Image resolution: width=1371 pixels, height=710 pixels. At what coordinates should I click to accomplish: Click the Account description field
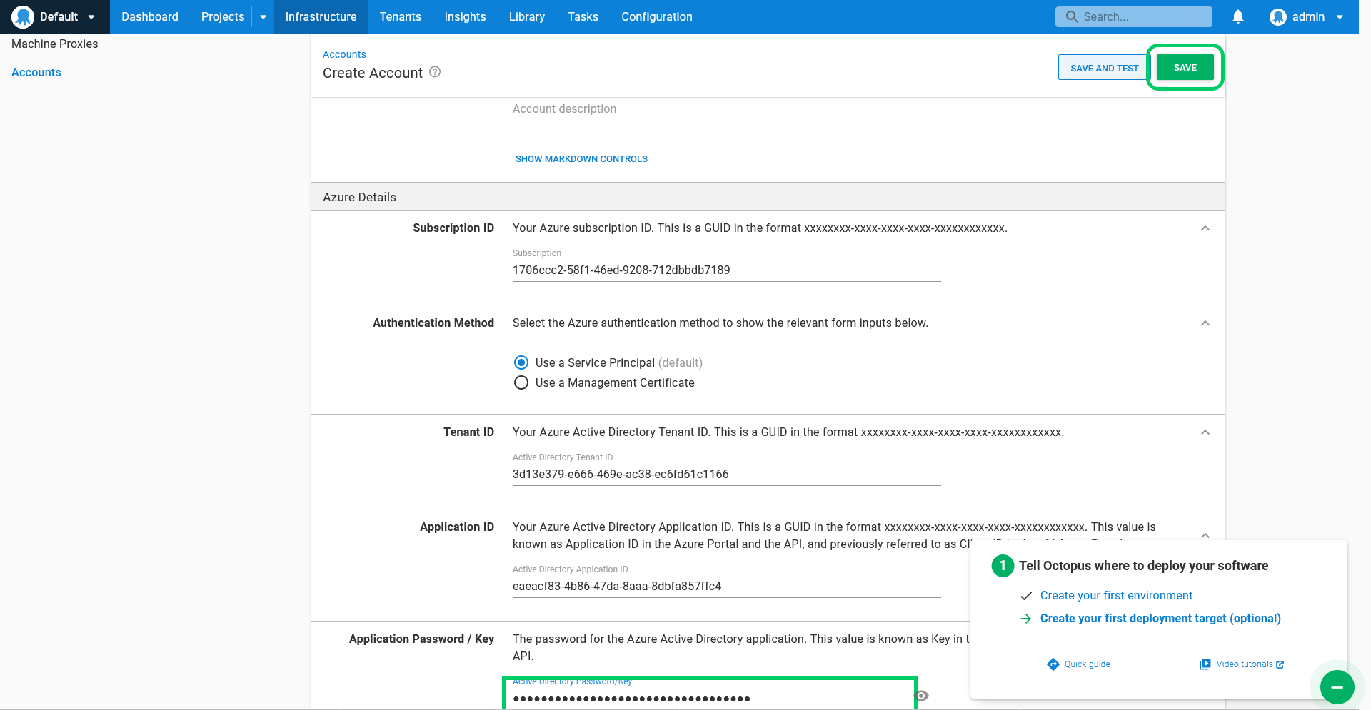(727, 116)
